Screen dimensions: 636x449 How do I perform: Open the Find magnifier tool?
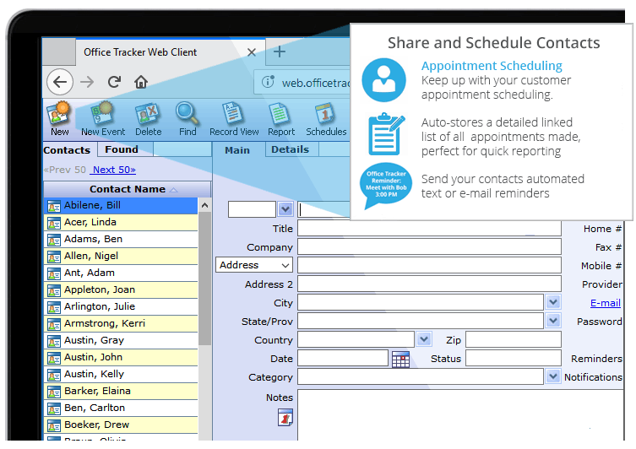188,119
